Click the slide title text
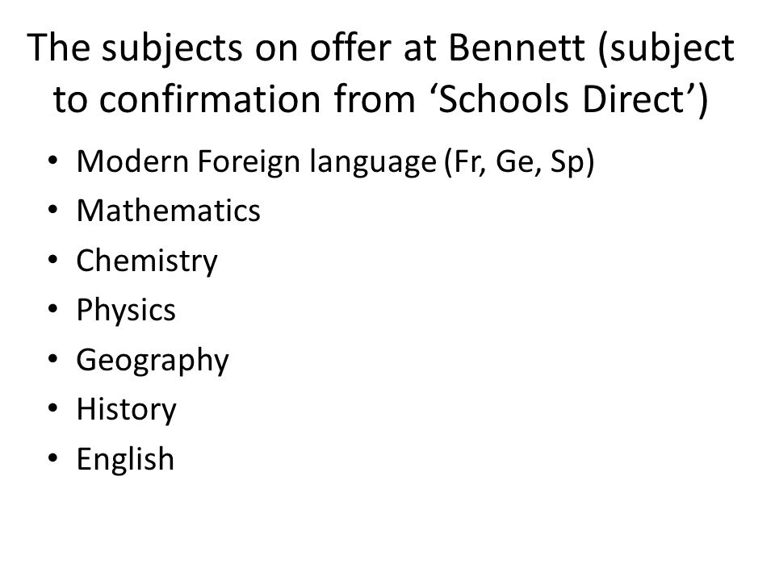 pyautogui.click(x=380, y=74)
